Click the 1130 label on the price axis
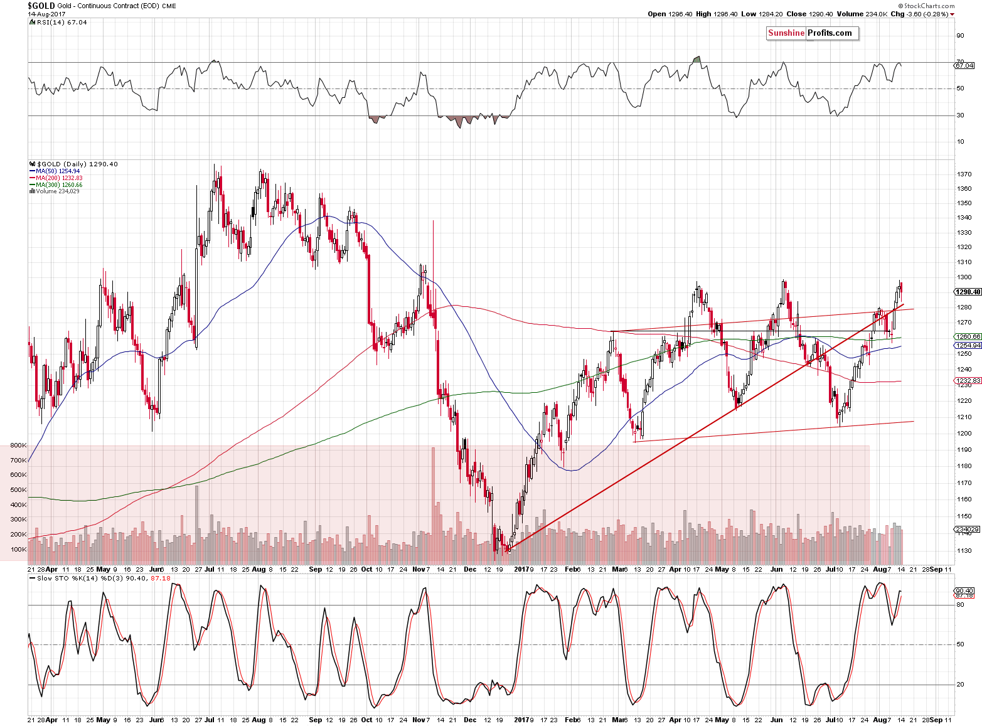This screenshot has height=726, width=982. pyautogui.click(x=964, y=550)
